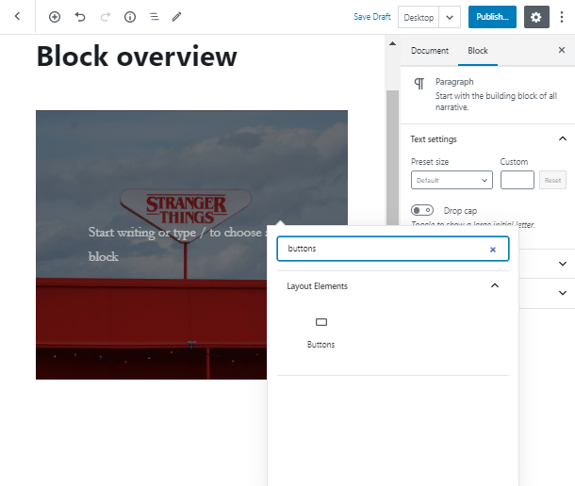Click the Paragraph block icon

419,84
